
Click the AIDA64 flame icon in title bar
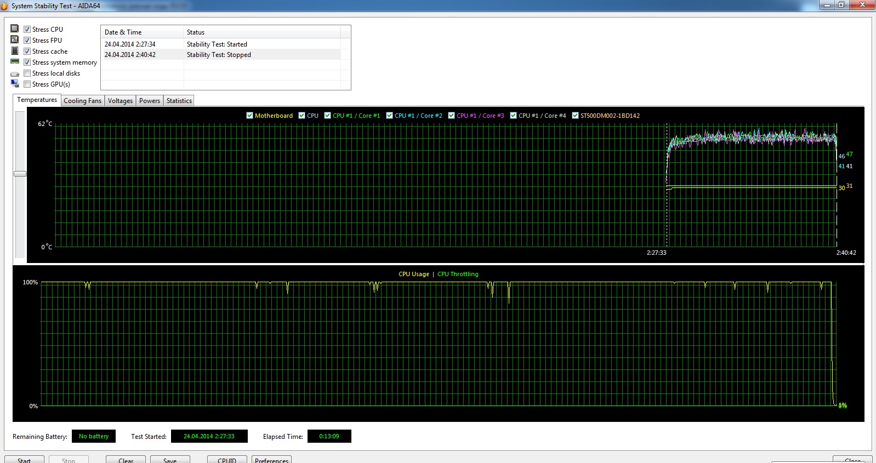point(4,6)
